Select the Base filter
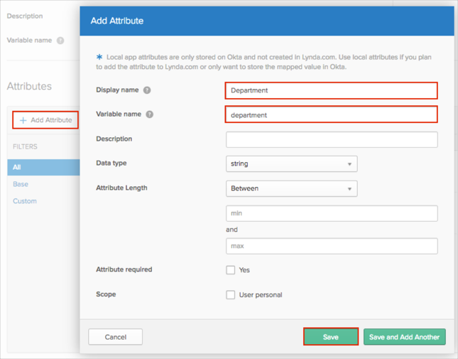Screen dimensions: 458x359 [x=21, y=184]
